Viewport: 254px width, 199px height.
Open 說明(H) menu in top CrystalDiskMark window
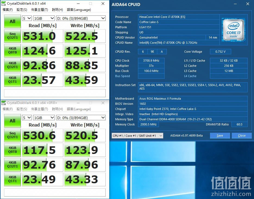point(57,10)
